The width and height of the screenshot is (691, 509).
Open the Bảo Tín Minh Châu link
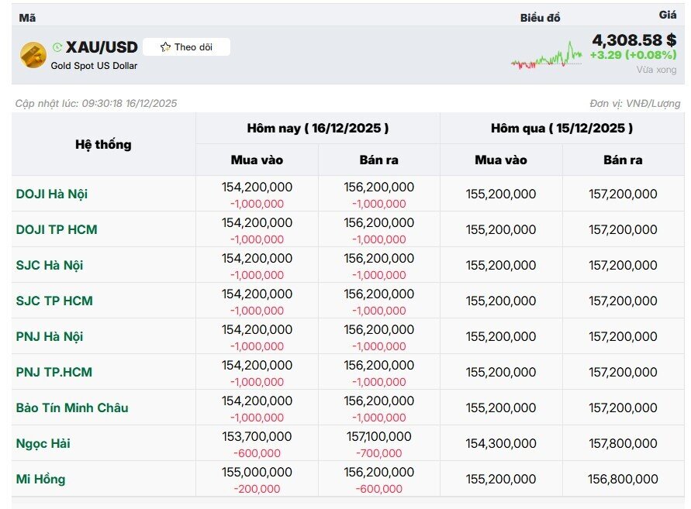[x=72, y=408]
